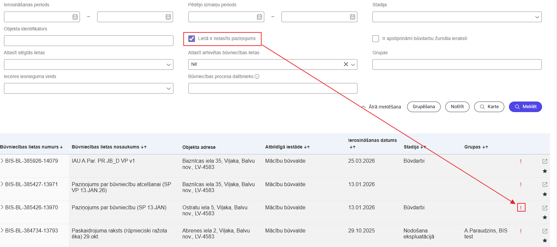Open calendar for Pēdējo izmaiņu periods end date
The height and width of the screenshot is (247, 557).
[353, 17]
